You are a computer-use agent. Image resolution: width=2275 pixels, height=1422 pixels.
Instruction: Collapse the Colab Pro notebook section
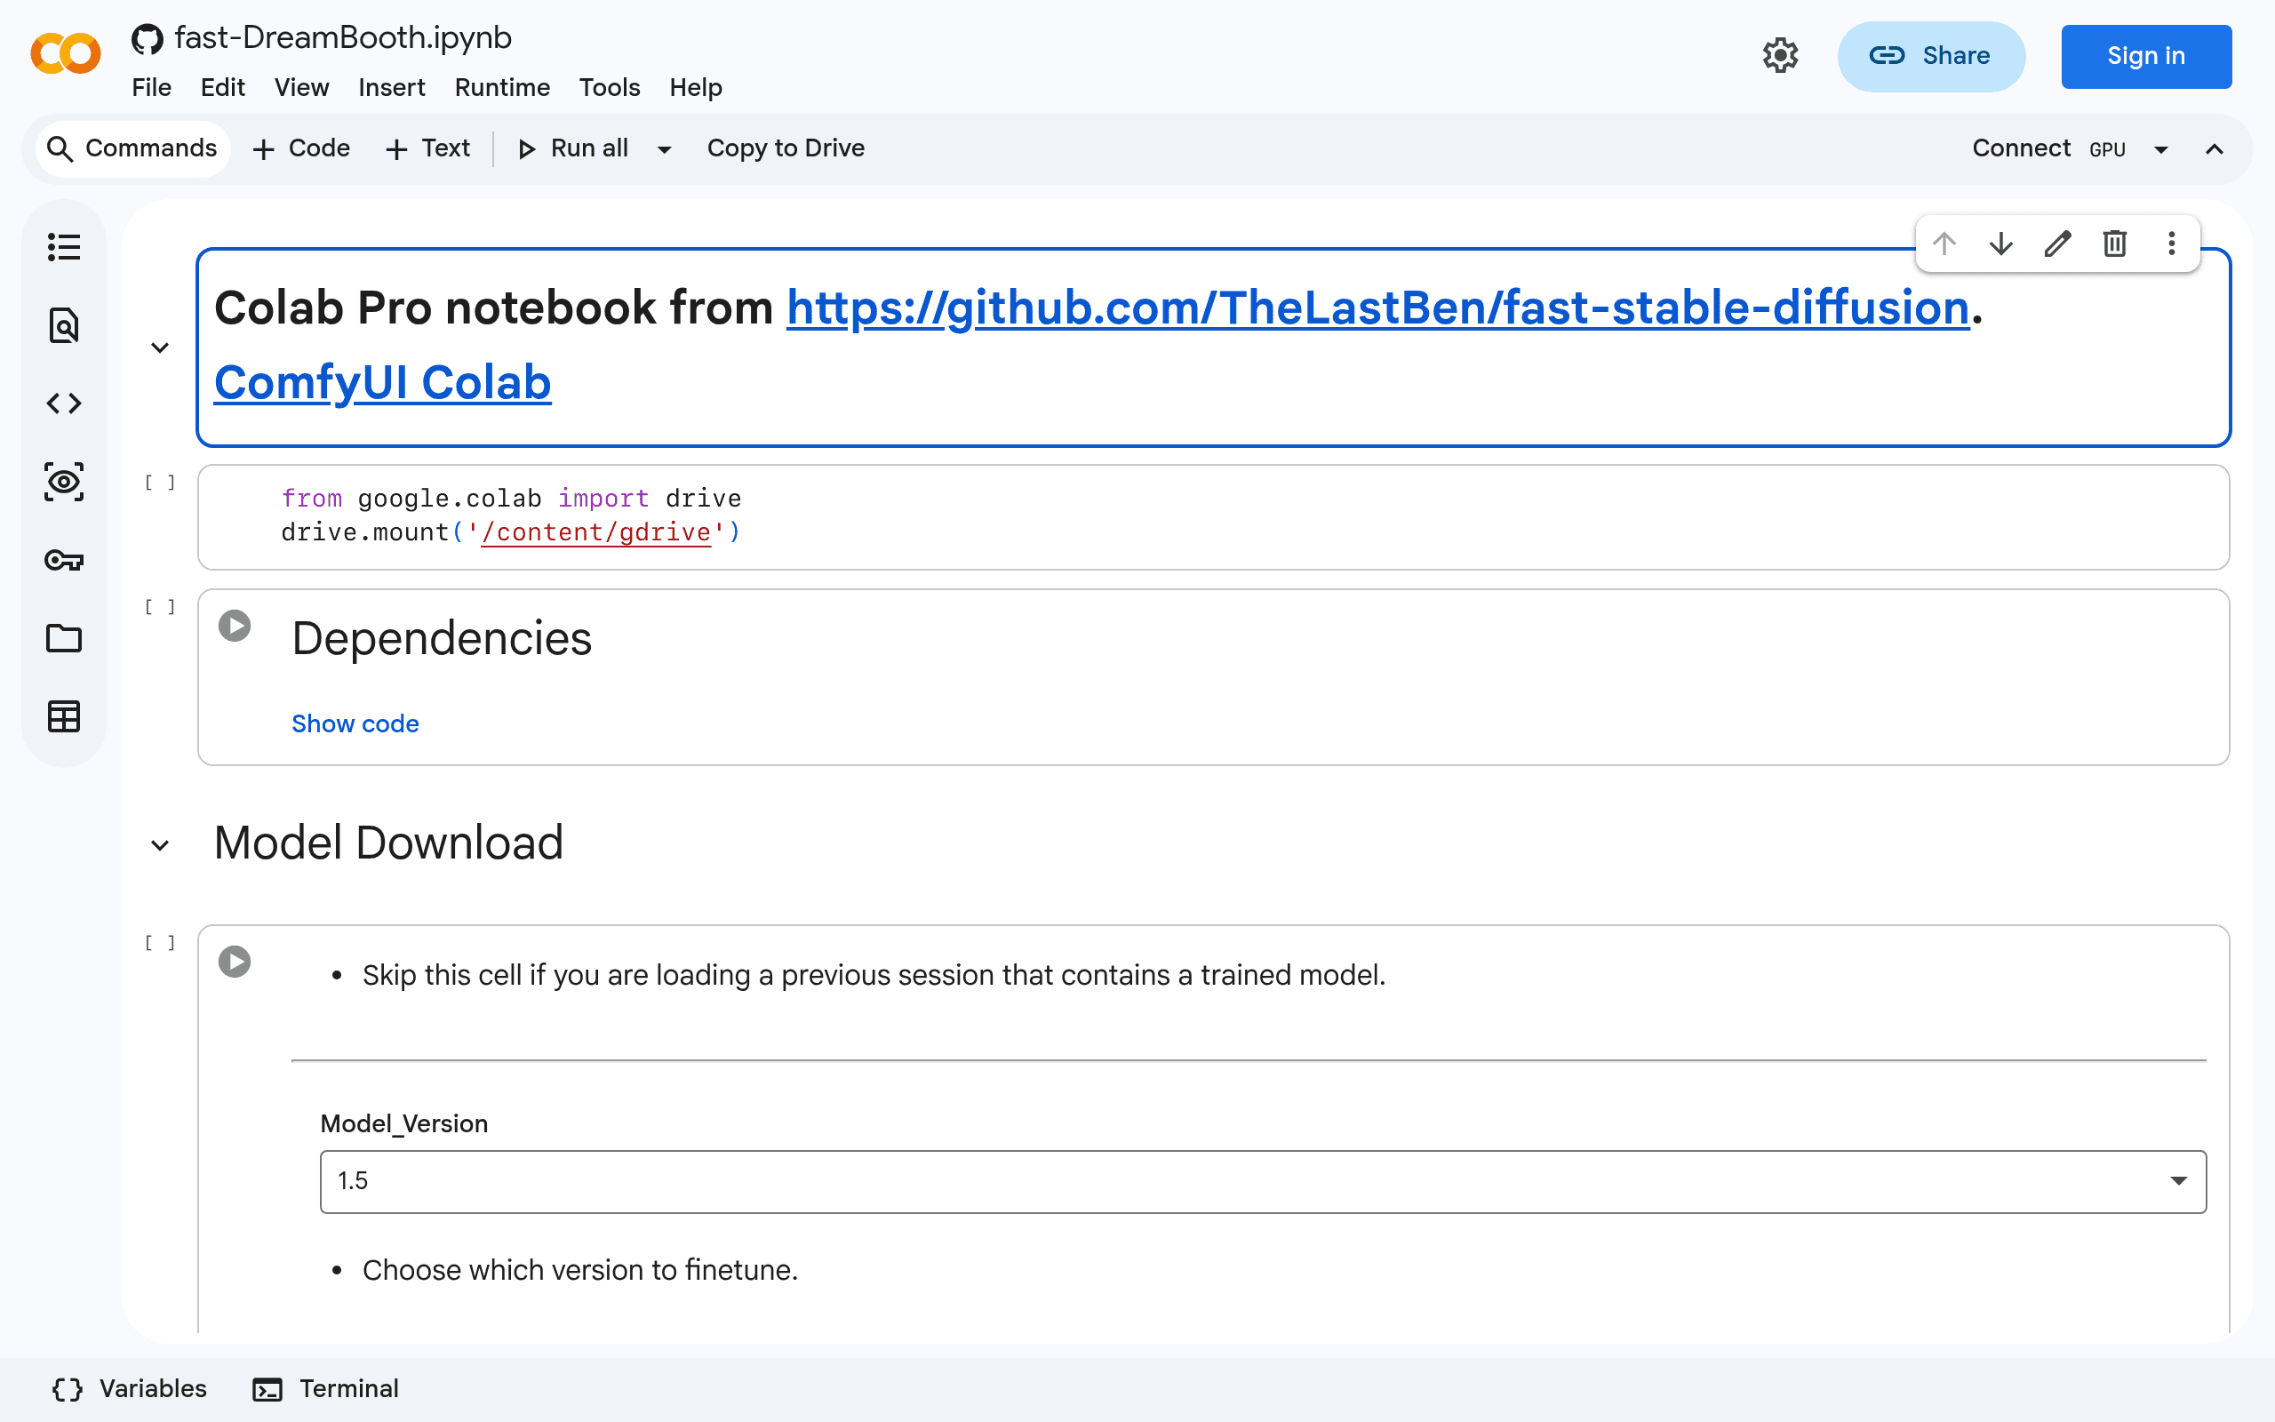pos(160,348)
